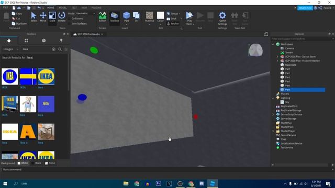The width and height of the screenshot is (335, 188).
Task: Switch to the TEST ribbon tab
Action: pos(74,8)
